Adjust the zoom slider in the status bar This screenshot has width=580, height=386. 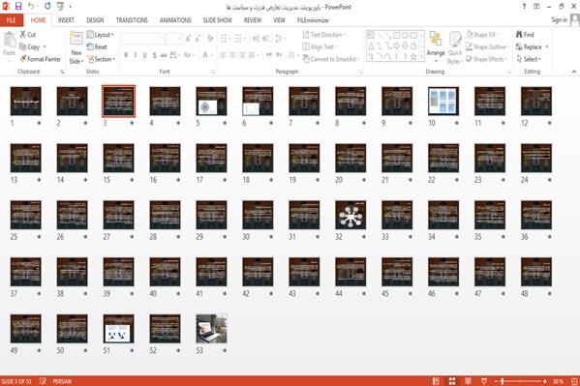click(502, 381)
